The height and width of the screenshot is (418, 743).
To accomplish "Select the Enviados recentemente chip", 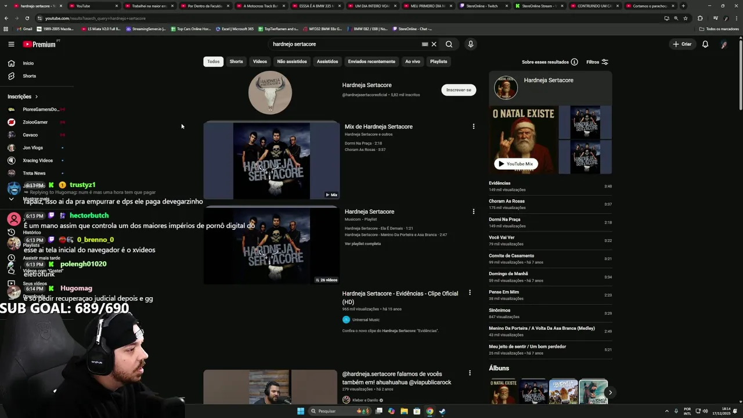I will (371, 62).
